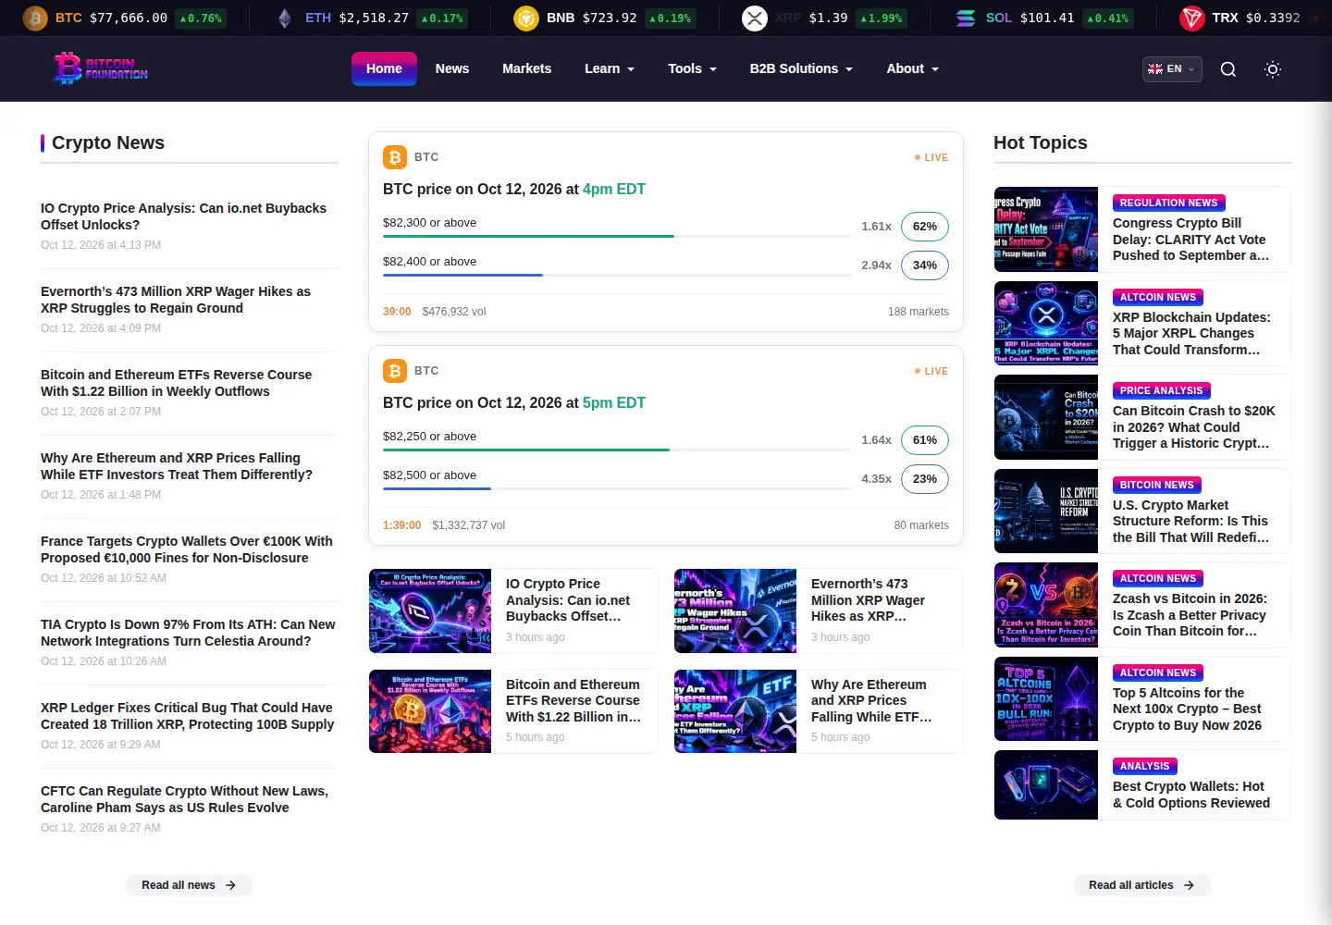The width and height of the screenshot is (1332, 925).
Task: Open the CFTC Can Regulate Crypto headline
Action: tap(184, 799)
